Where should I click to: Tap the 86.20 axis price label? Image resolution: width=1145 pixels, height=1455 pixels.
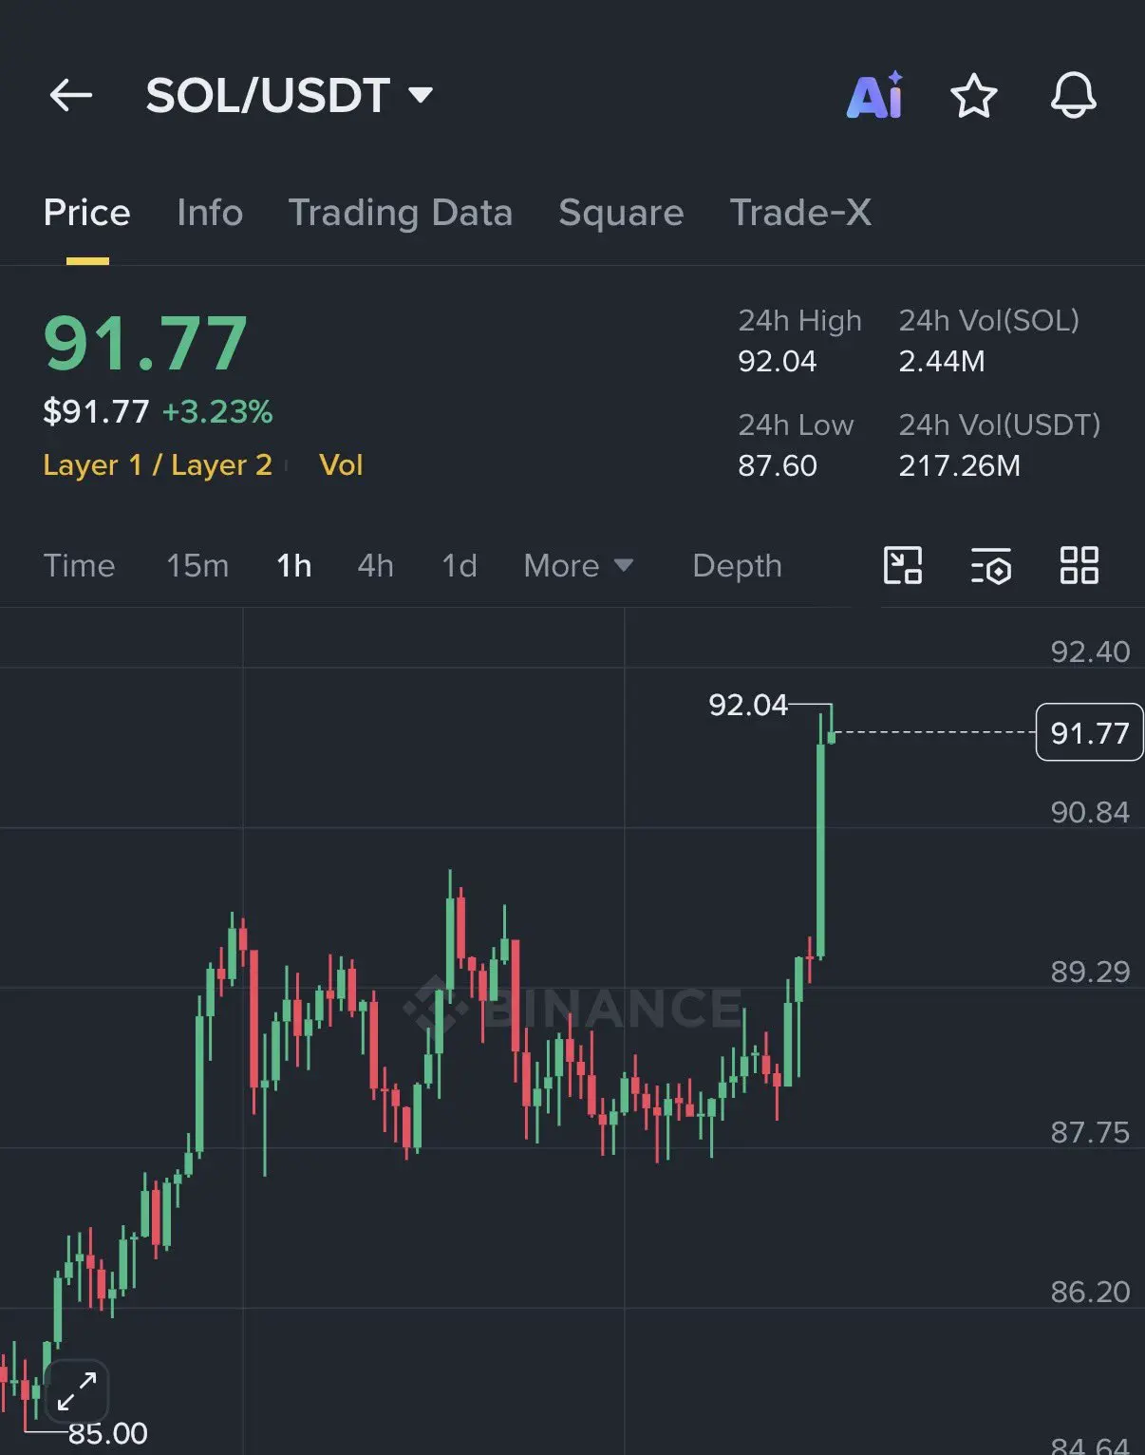tap(1090, 1293)
